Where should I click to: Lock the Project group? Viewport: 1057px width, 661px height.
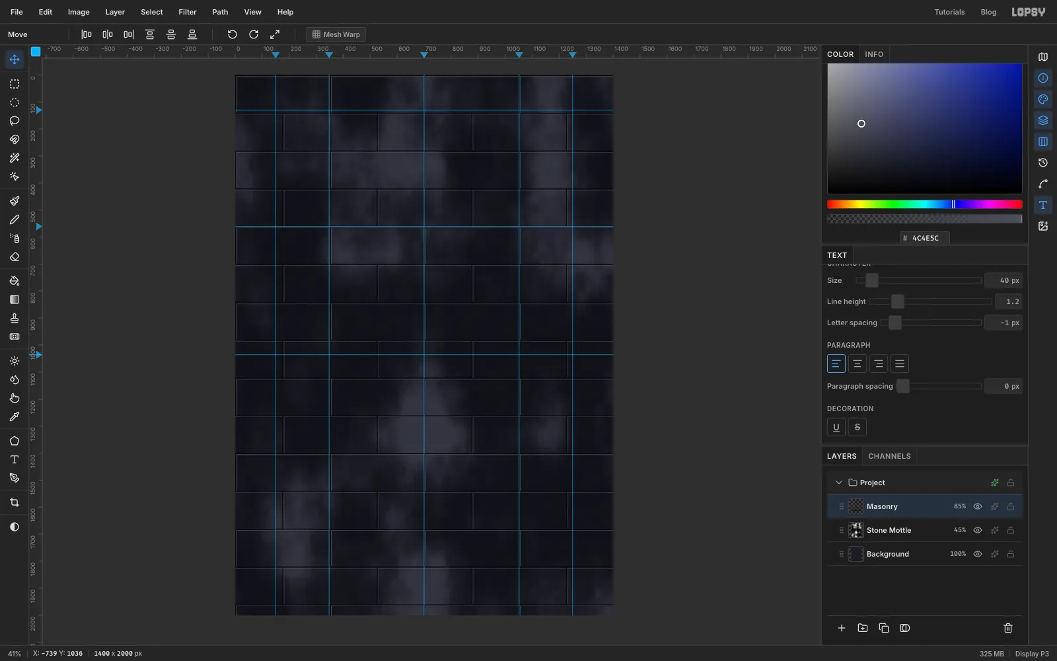coord(1011,483)
